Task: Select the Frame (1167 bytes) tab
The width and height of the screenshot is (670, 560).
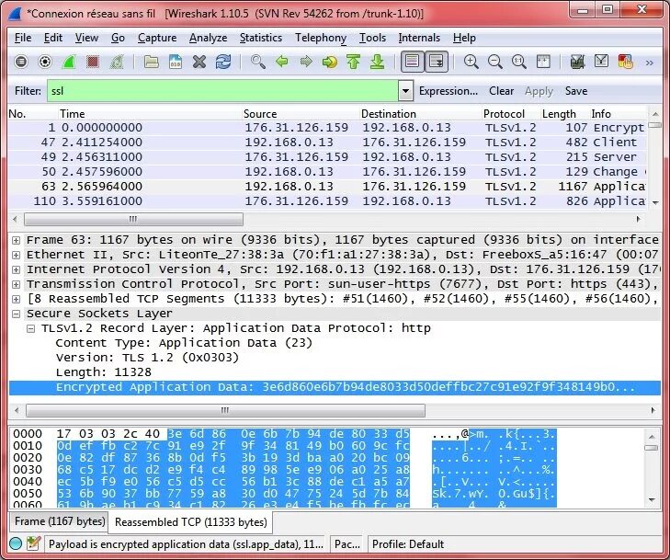Action: point(60,521)
